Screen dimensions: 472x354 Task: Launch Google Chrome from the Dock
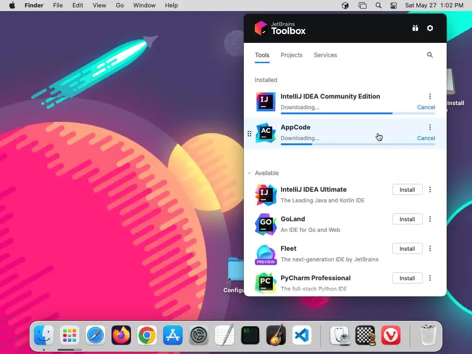pos(147,335)
